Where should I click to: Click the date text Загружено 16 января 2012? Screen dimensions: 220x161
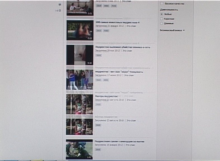(109, 145)
